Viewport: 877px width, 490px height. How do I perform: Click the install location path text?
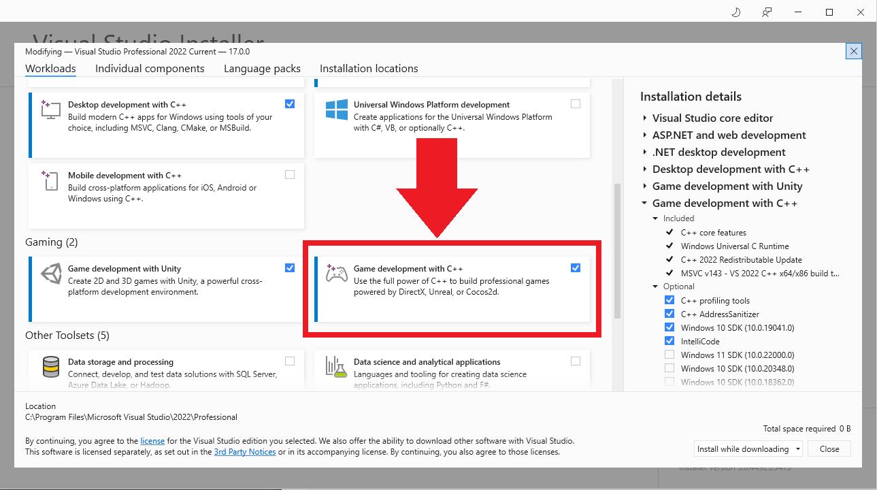131,417
